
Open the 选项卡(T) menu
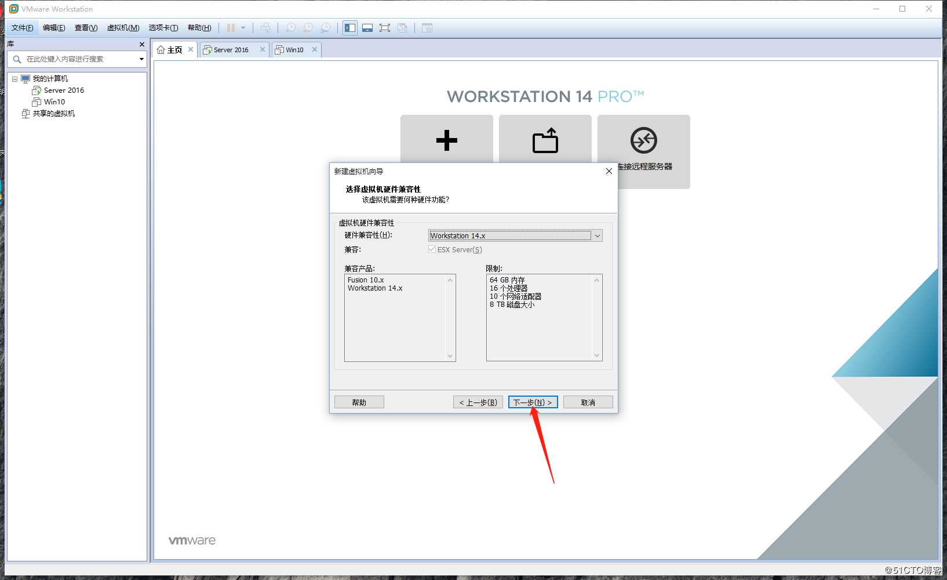coord(163,28)
